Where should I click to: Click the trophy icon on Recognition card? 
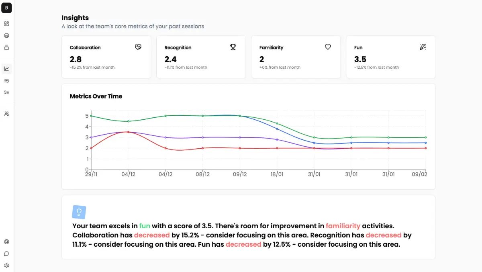click(x=233, y=47)
